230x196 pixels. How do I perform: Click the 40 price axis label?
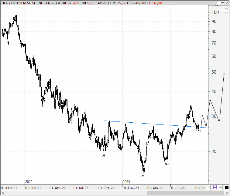click(x=214, y=91)
